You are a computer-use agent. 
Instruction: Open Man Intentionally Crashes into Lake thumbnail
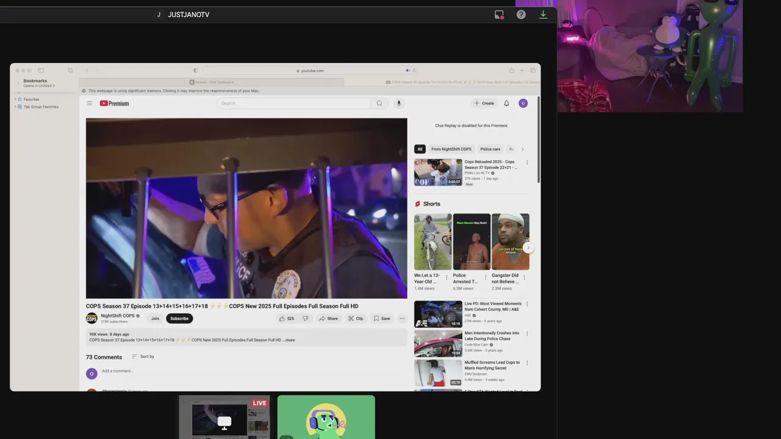pyautogui.click(x=438, y=343)
